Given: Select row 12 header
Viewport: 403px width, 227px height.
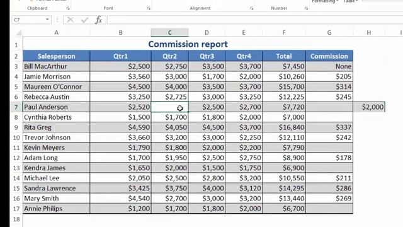Looking at the screenshot, I should (16, 158).
